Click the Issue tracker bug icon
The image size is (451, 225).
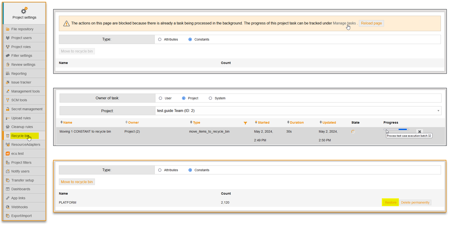coord(8,82)
